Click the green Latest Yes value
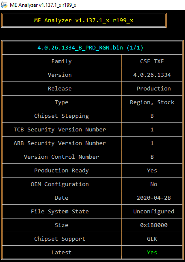The width and height of the screenshot is (185, 262). (152, 253)
